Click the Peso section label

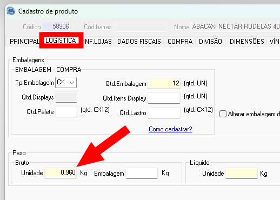[x=19, y=153]
